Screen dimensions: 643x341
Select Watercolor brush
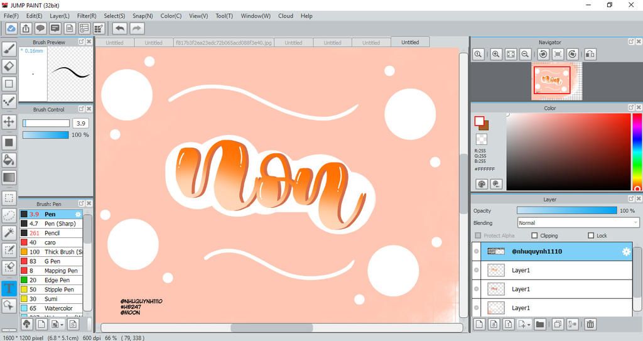pyautogui.click(x=51, y=308)
